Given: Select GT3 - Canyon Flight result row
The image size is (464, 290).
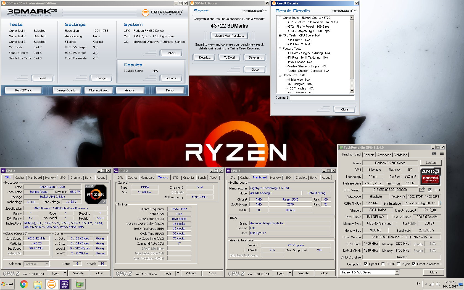Looking at the screenshot, I should pyautogui.click(x=309, y=31).
